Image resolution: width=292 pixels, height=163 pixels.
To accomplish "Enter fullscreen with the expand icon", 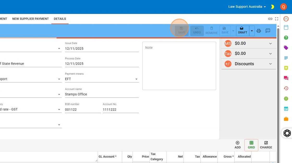I will click(x=277, y=19).
